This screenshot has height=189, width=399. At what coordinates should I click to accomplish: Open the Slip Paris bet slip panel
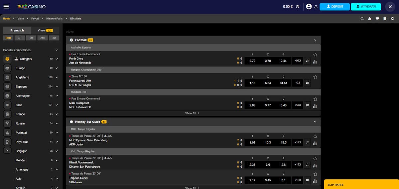tap(361, 185)
